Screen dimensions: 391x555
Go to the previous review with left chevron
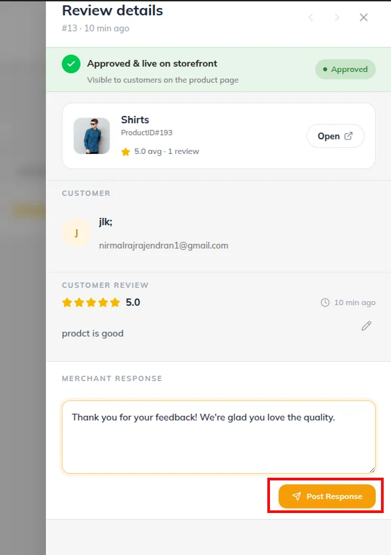(311, 17)
